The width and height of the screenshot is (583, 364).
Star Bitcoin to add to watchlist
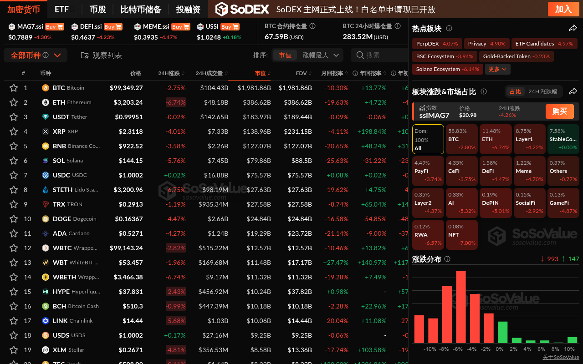click(14, 88)
